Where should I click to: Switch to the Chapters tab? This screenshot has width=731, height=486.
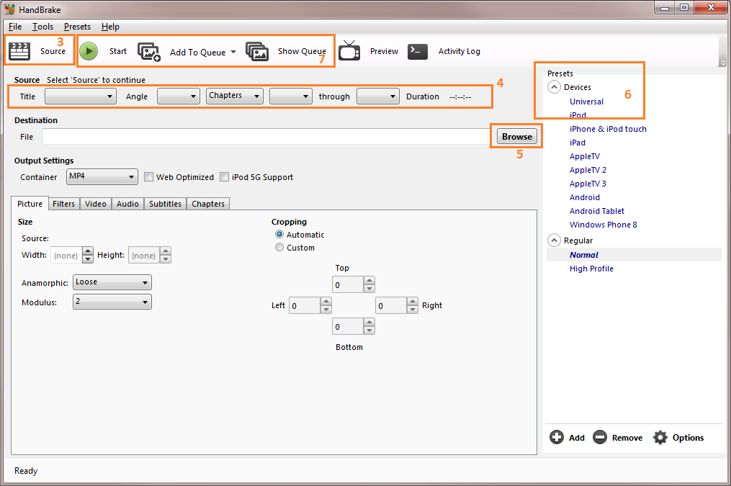[208, 204]
